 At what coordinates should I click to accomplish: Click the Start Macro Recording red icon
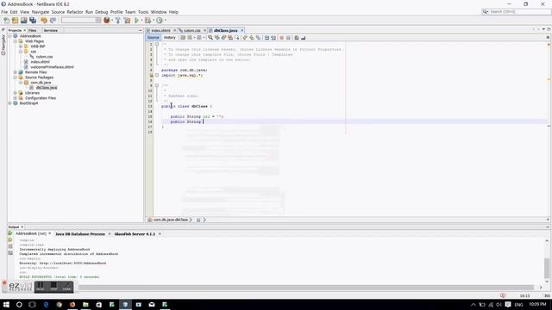[x=282, y=38]
